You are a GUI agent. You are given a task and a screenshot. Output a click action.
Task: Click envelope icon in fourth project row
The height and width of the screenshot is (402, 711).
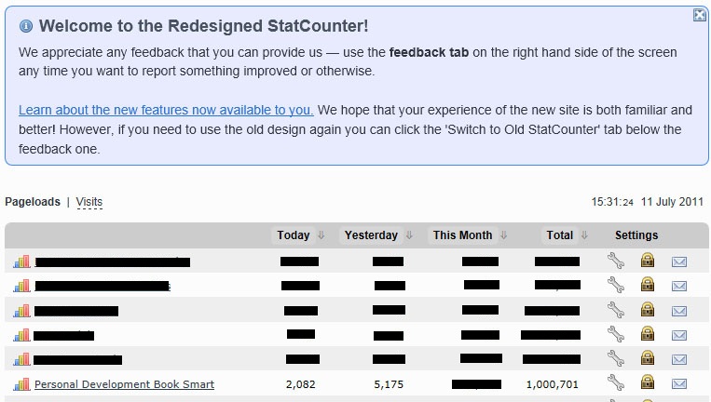tap(678, 335)
